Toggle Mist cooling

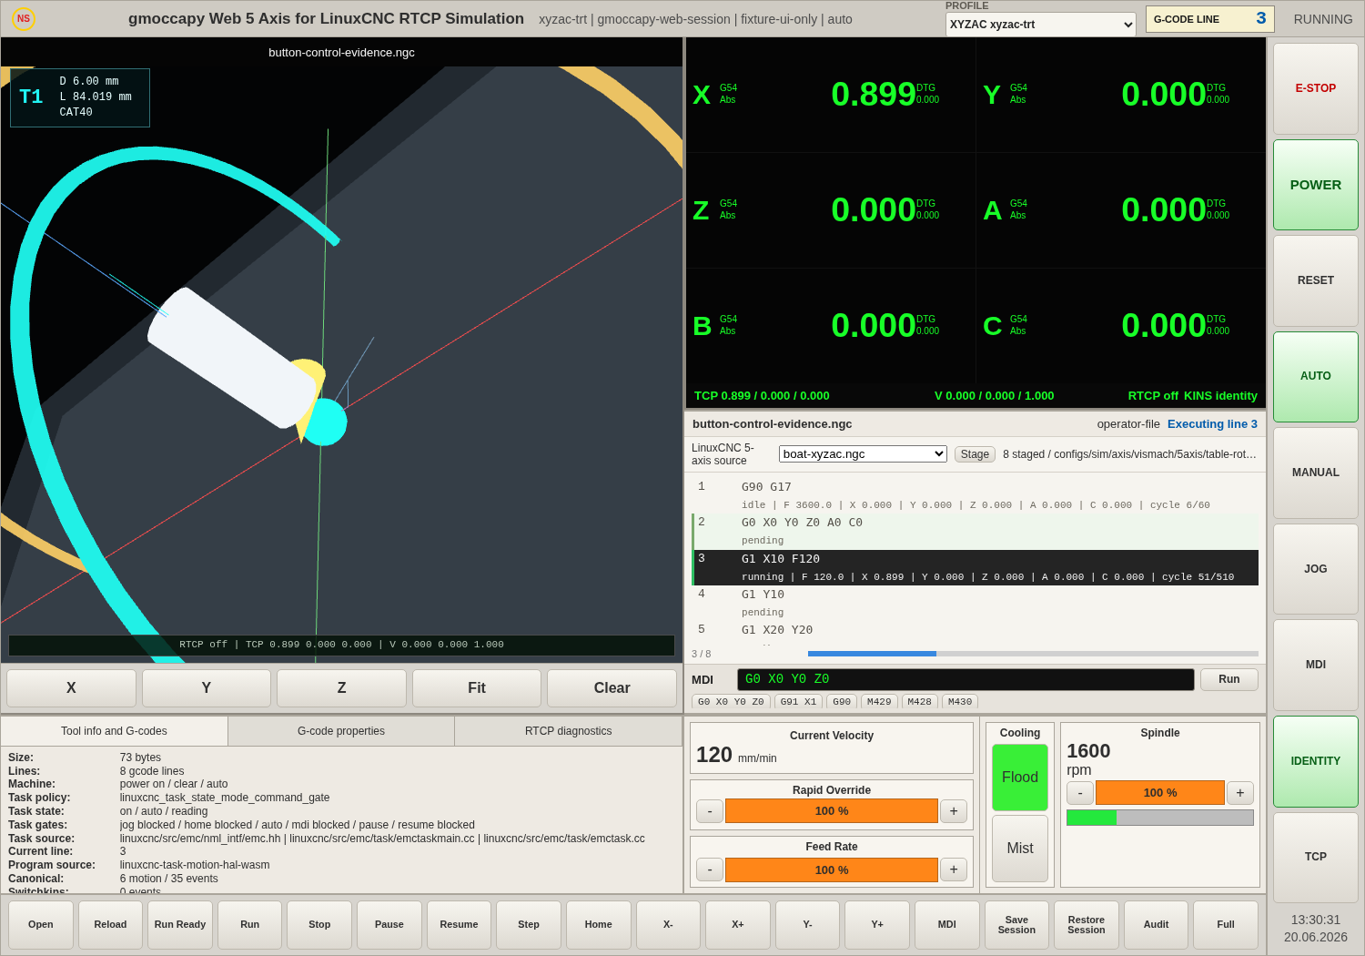(1020, 849)
